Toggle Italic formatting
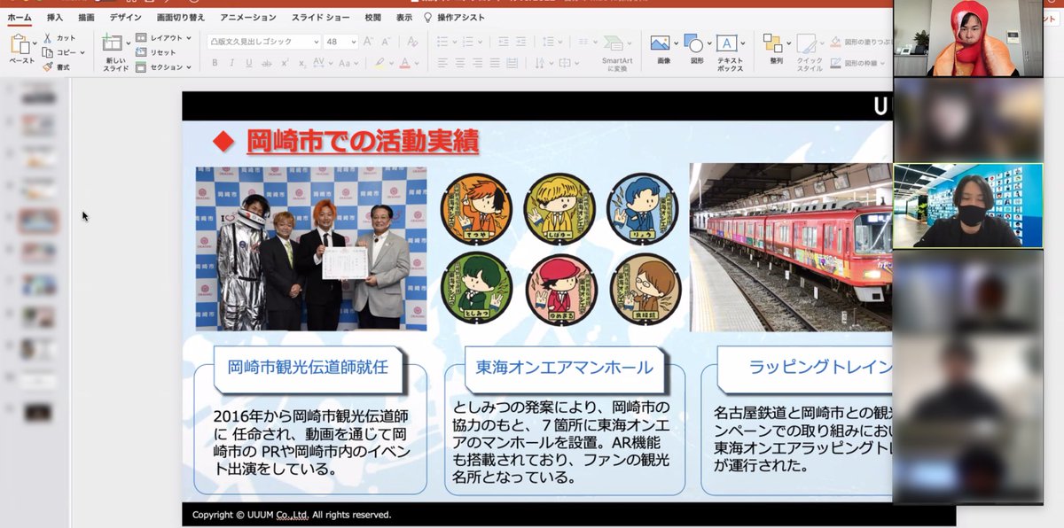This screenshot has height=528, width=1064. (x=232, y=63)
